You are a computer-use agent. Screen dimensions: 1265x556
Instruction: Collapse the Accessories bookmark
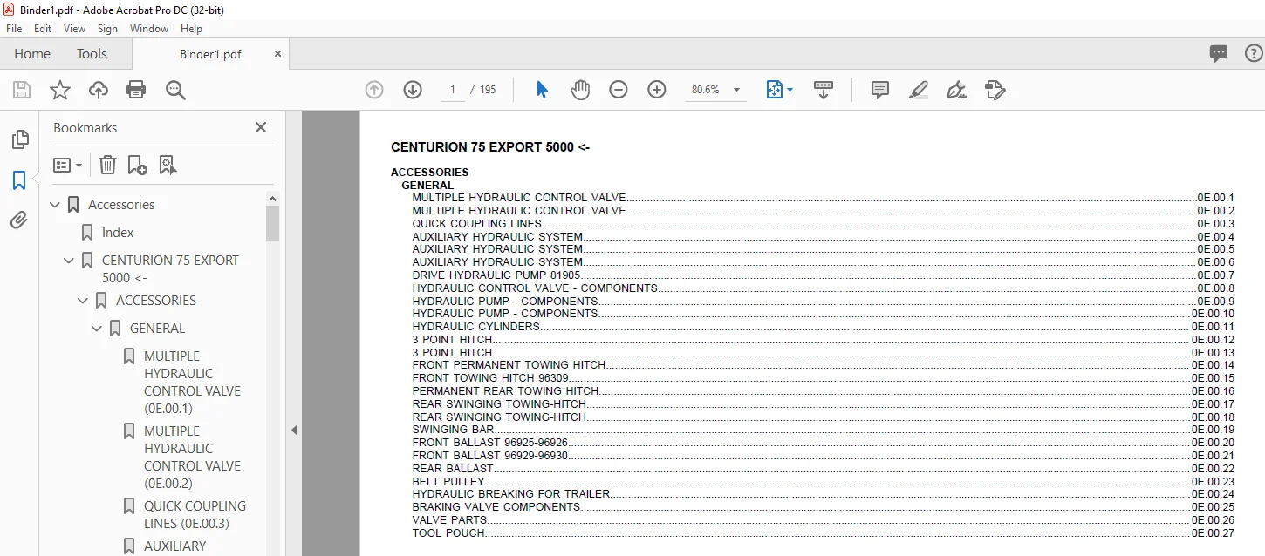56,205
